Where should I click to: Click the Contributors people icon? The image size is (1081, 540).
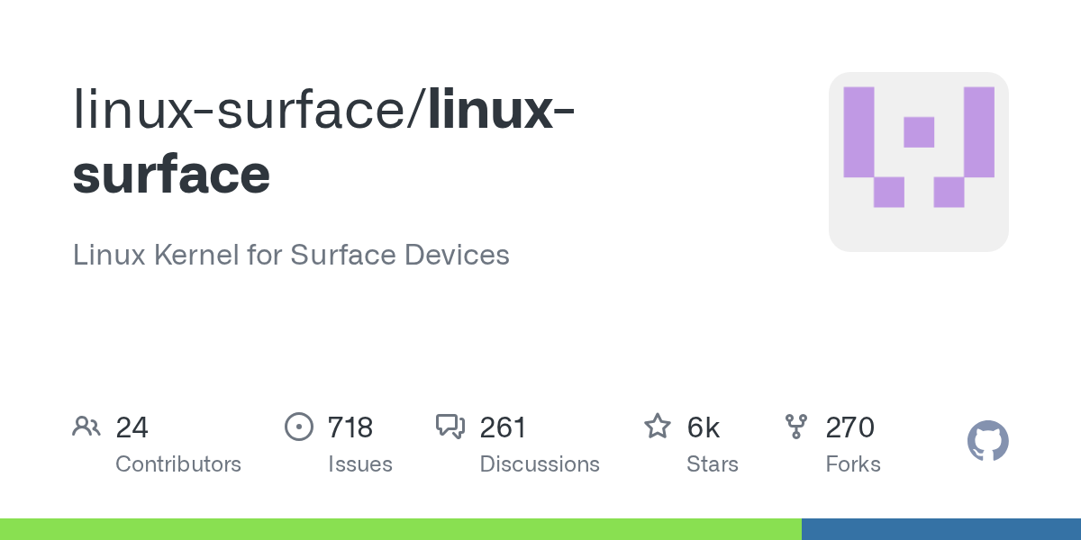[86, 427]
